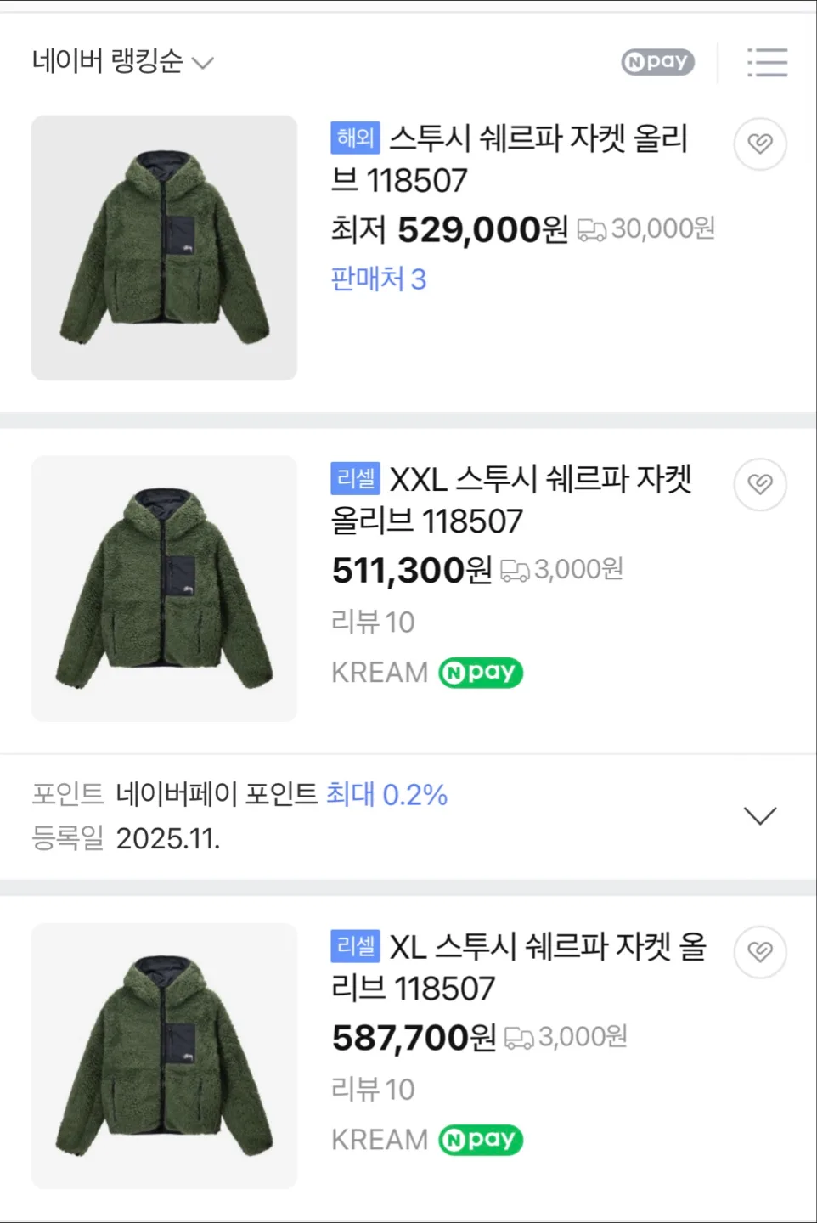Click the Npay badge on XXL listing
Viewport: 817px width, 1223px height.
(x=481, y=673)
